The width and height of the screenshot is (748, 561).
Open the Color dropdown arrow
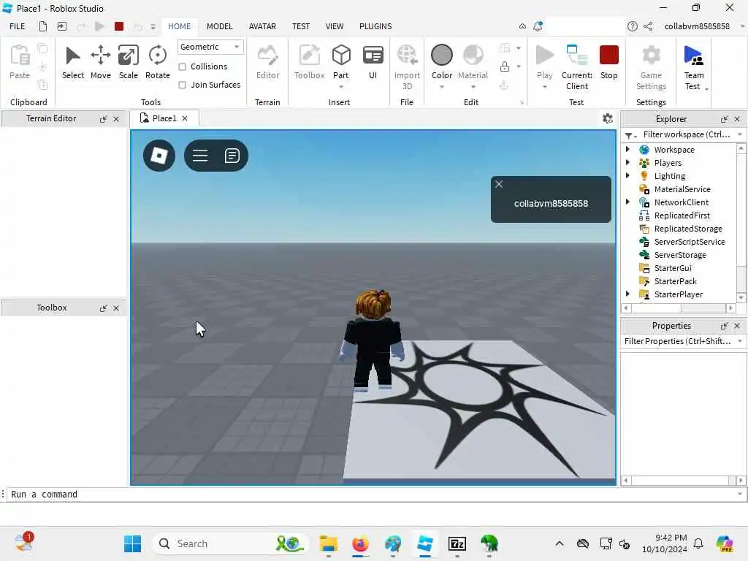click(x=442, y=87)
